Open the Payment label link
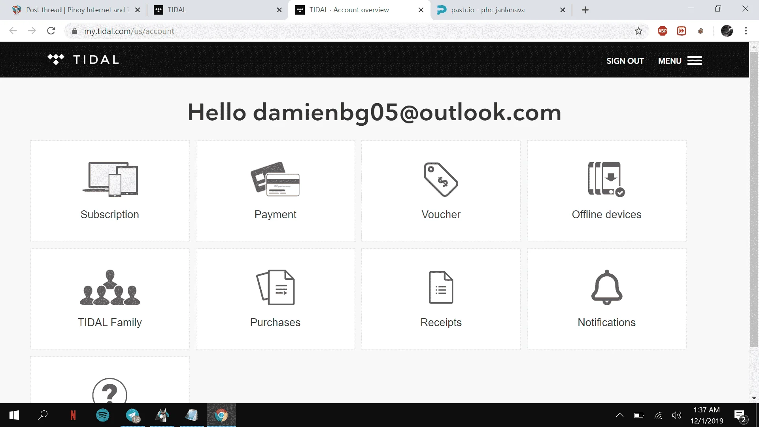 (275, 214)
